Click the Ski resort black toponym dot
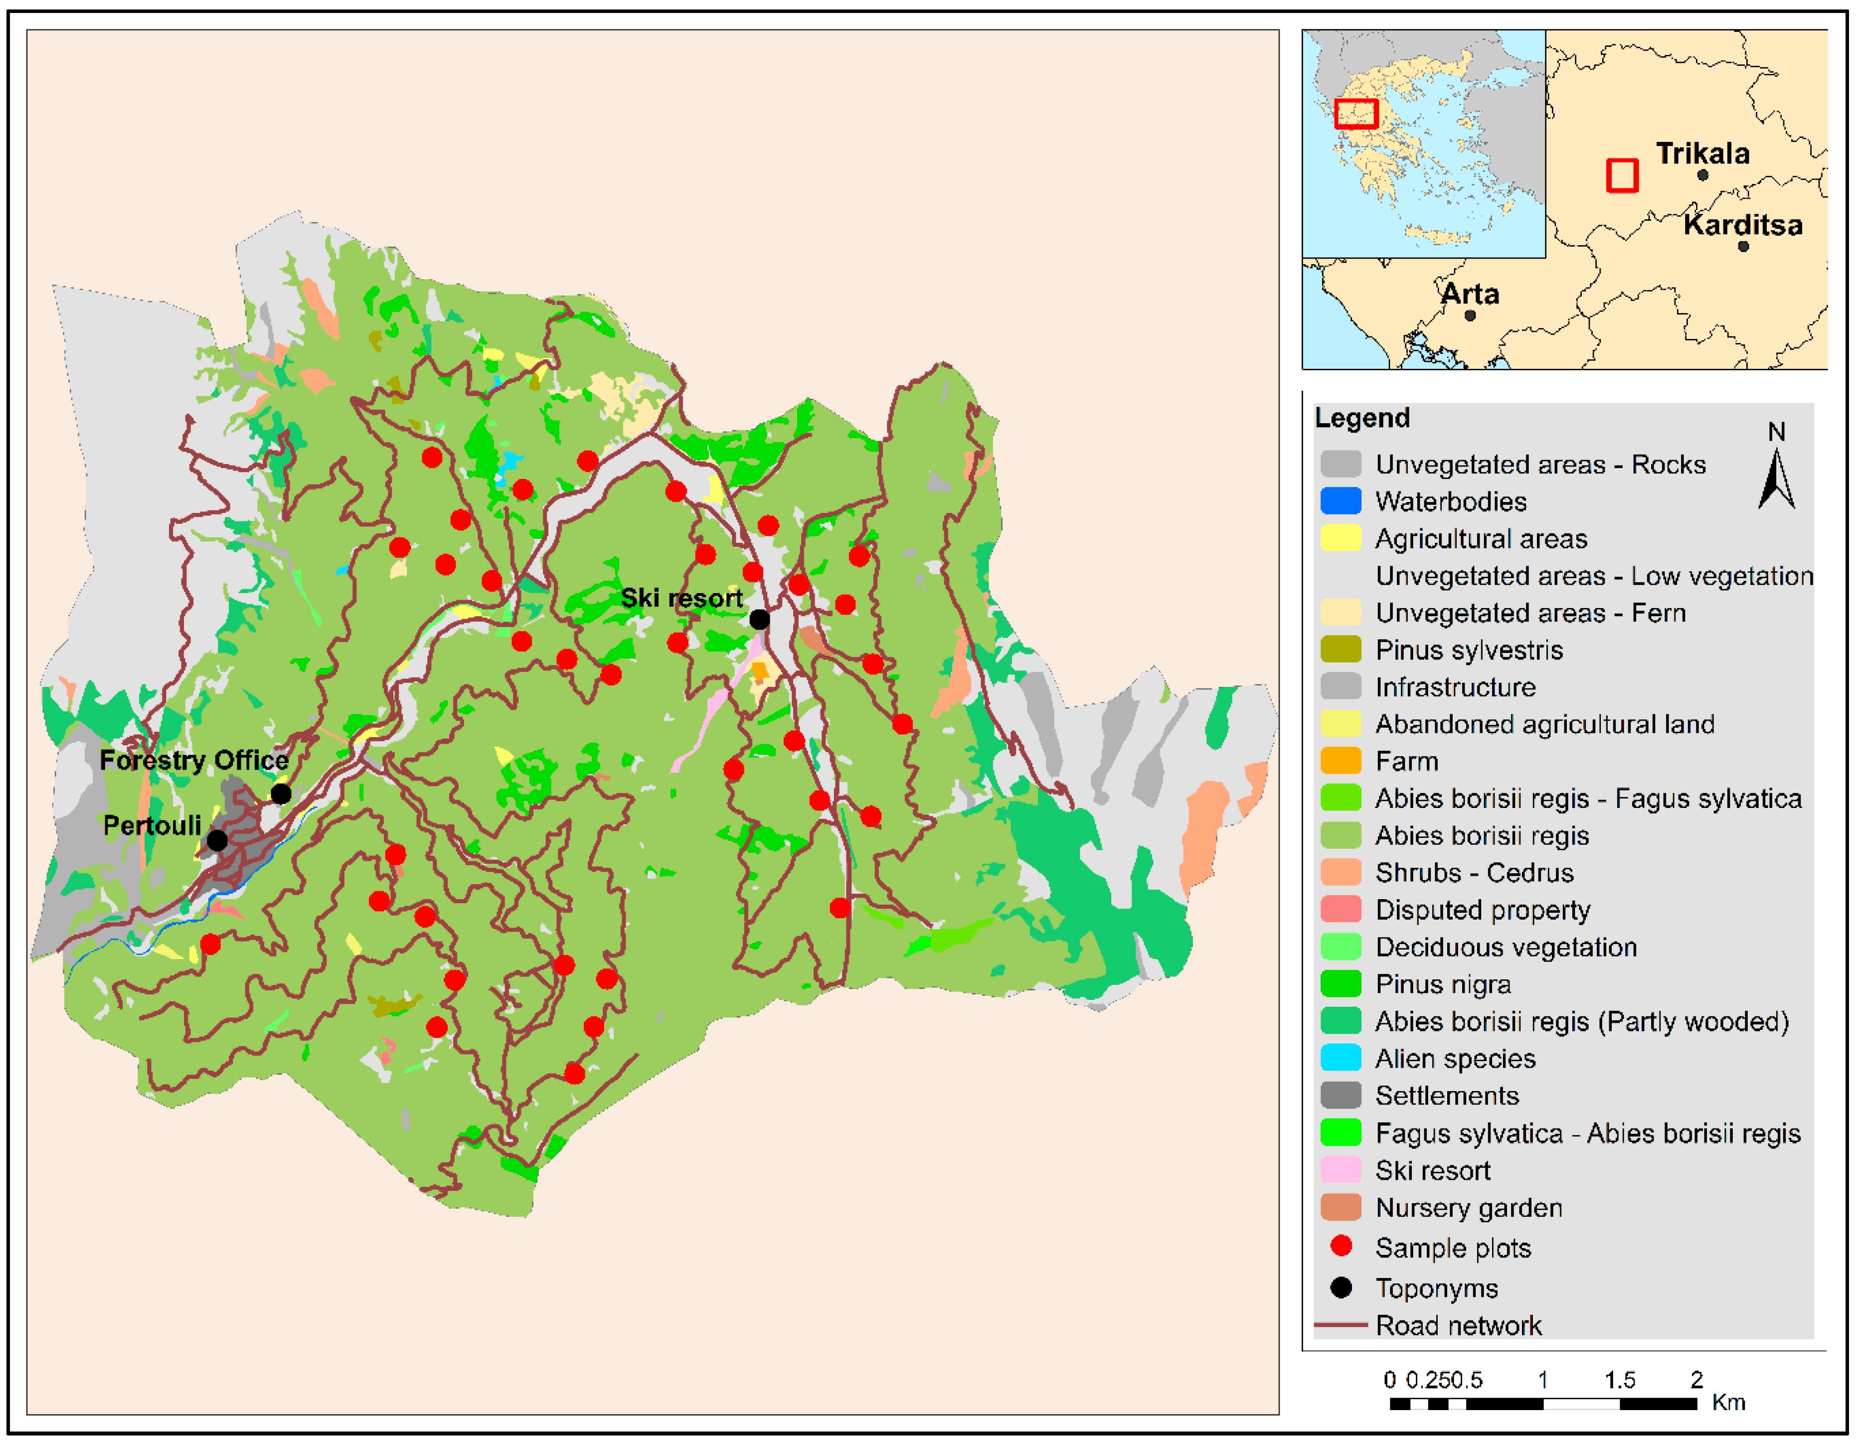This screenshot has height=1441, width=1856. 760,620
